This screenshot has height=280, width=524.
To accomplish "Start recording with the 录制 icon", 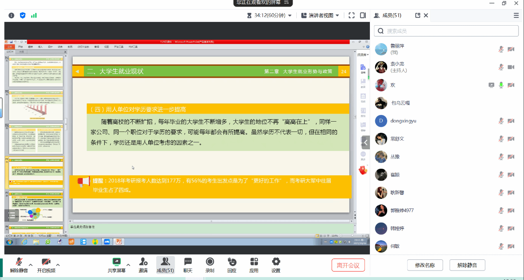I will tap(210, 262).
